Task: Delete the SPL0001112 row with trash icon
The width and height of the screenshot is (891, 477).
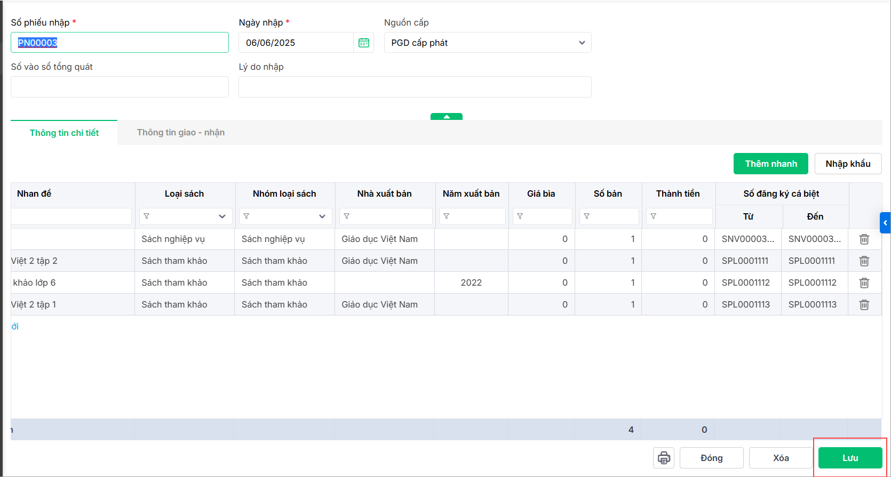Action: 864,283
